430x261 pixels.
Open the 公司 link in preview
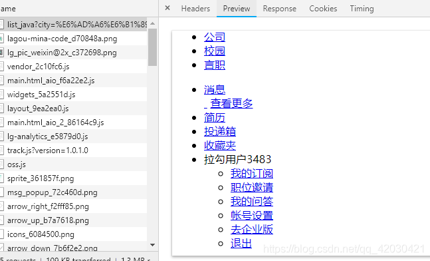[215, 37]
